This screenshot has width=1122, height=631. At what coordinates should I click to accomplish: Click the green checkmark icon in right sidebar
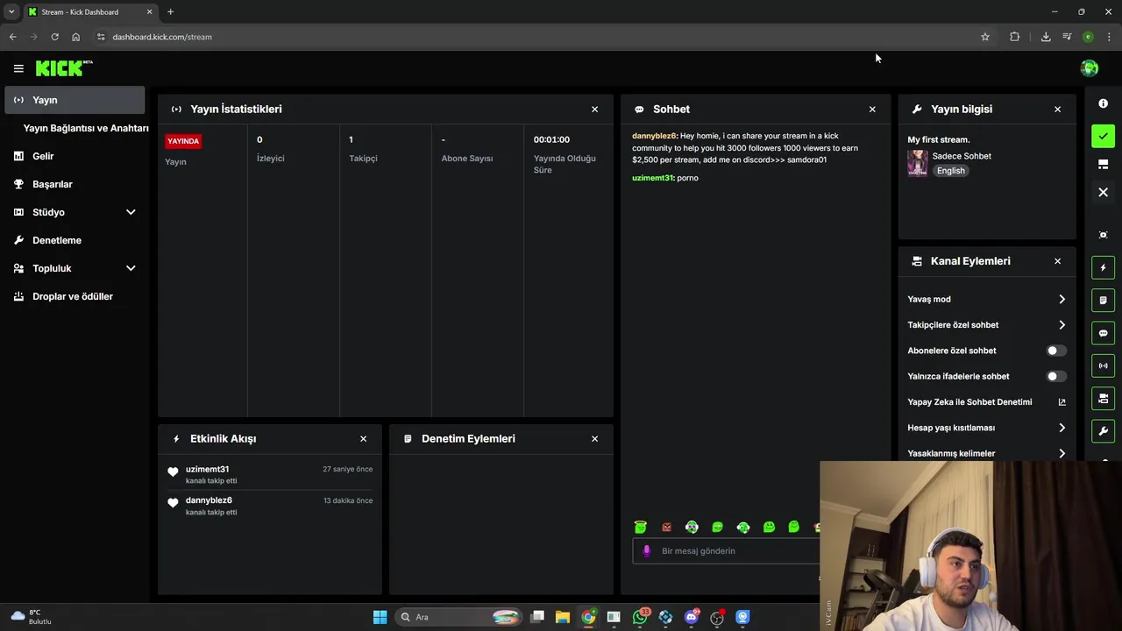tap(1104, 136)
